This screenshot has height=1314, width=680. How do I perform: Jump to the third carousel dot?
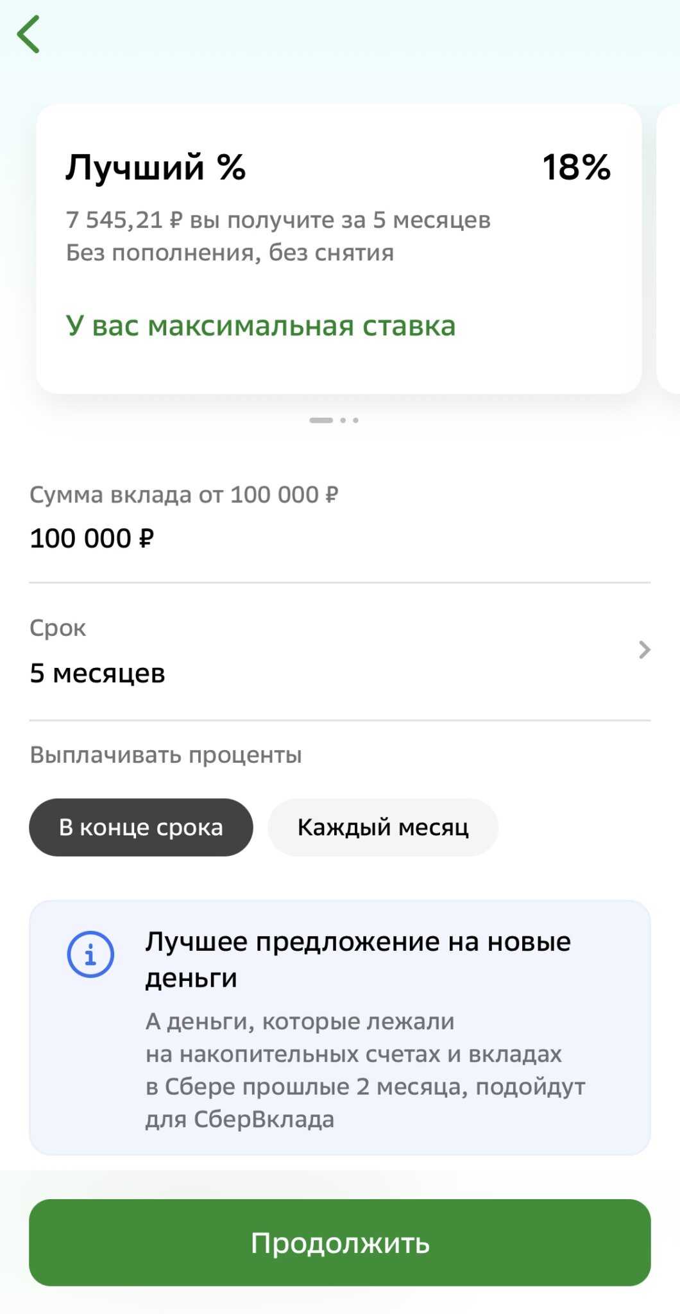coord(356,420)
